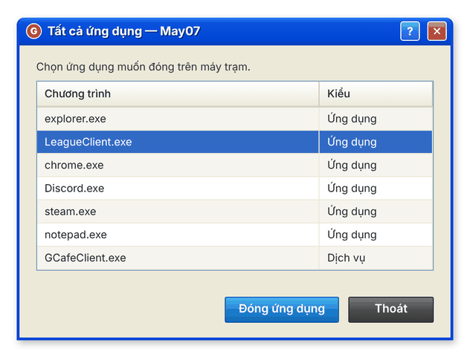Sort by the Chương trình column header
The height and width of the screenshot is (357, 470).
178,94
